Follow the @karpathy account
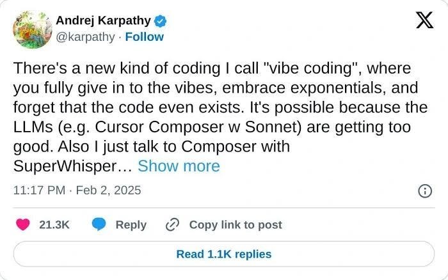 tap(144, 37)
